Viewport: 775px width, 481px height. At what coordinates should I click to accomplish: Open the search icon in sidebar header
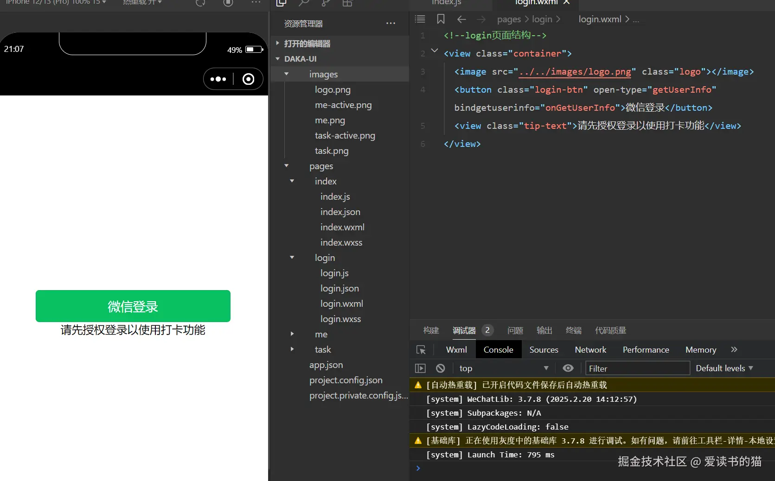pos(304,3)
